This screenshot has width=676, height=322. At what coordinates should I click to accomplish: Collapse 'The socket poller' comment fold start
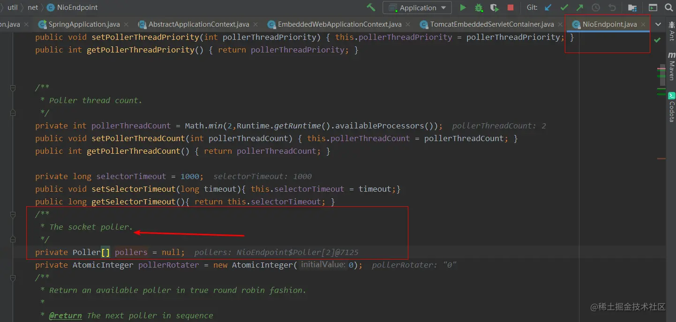point(13,214)
